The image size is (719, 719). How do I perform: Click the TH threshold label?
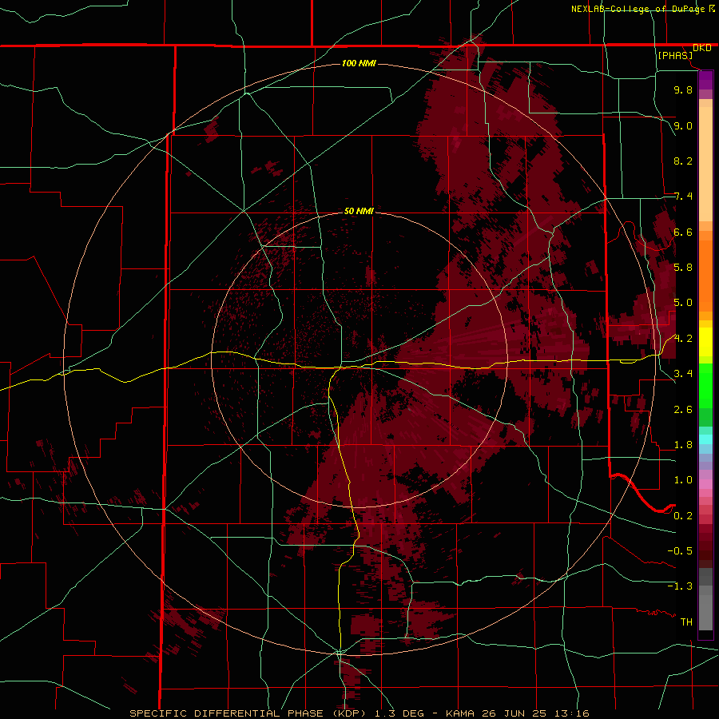pos(686,622)
